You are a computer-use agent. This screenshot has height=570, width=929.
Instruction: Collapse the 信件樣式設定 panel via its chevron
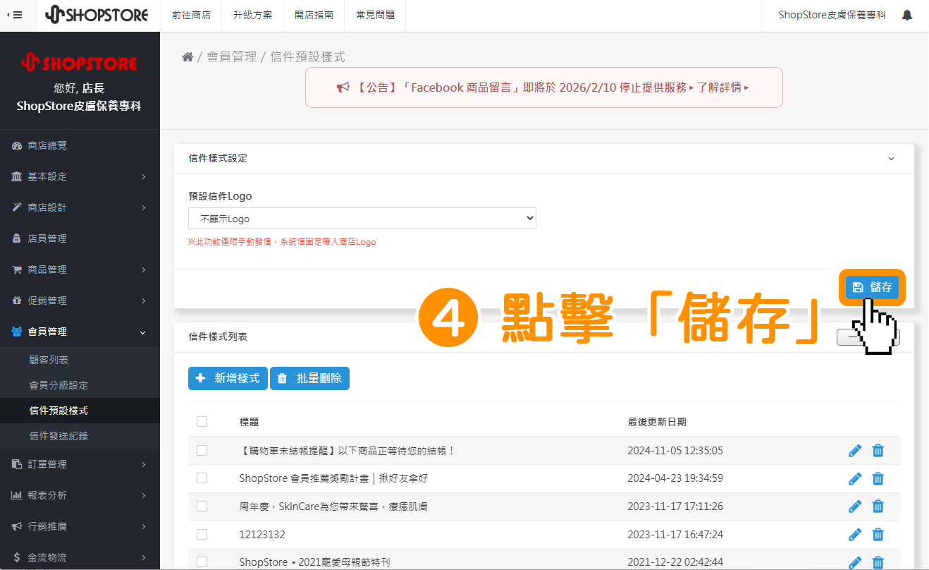tap(891, 159)
